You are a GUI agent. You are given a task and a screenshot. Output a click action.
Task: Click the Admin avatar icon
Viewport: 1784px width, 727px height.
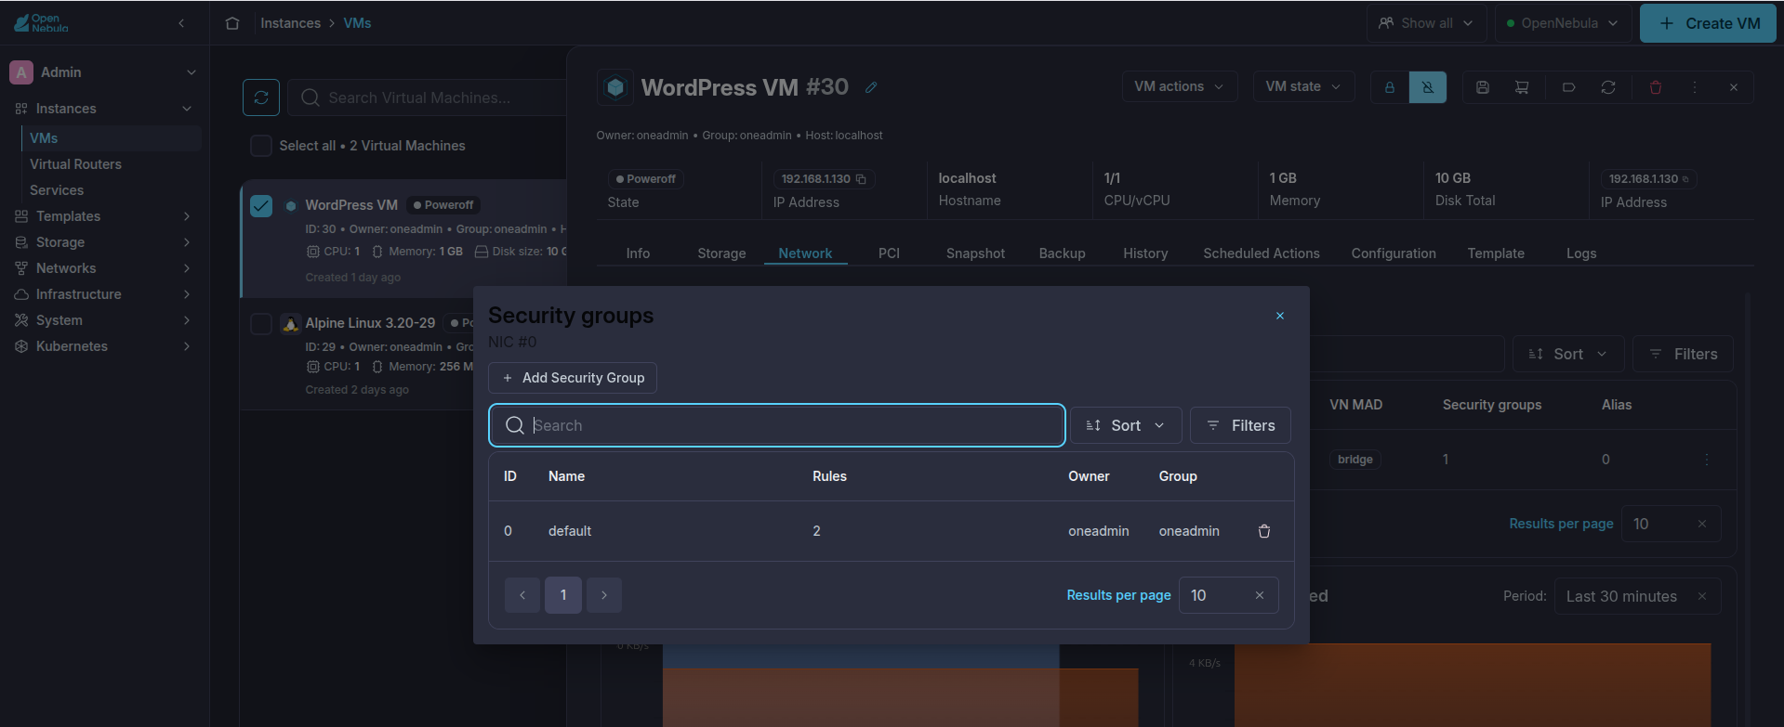pos(21,72)
